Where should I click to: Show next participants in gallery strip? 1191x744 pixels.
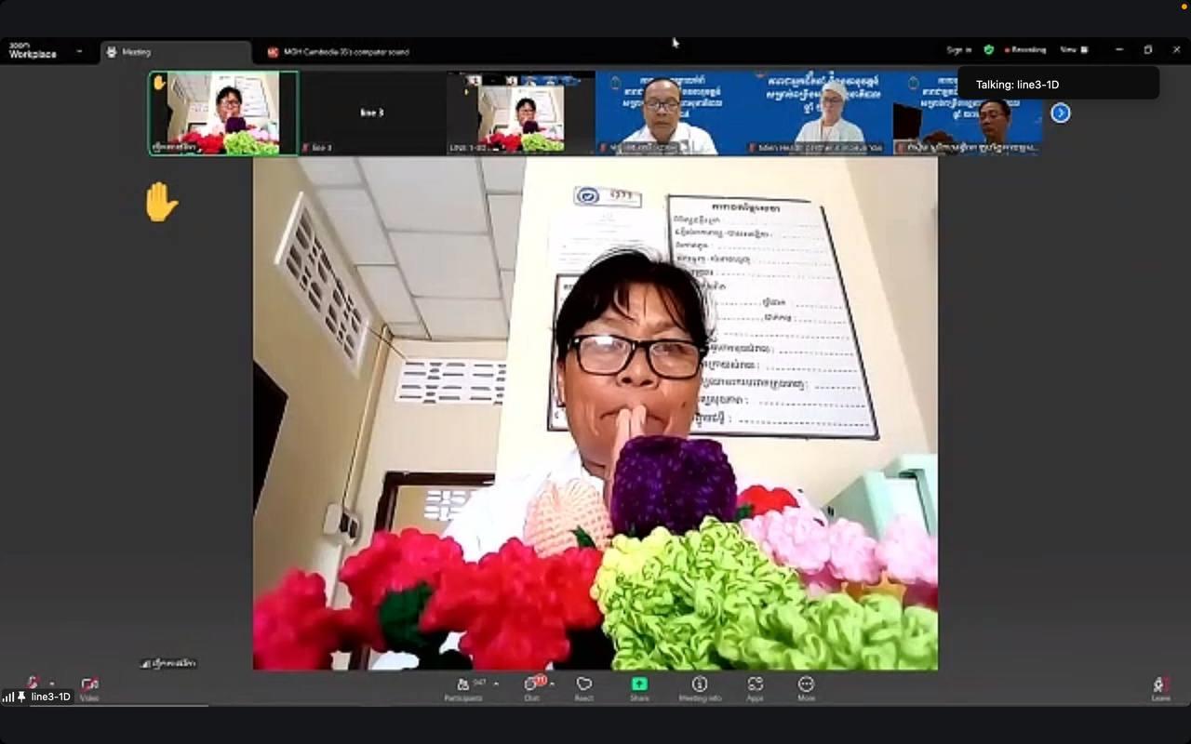1061,113
